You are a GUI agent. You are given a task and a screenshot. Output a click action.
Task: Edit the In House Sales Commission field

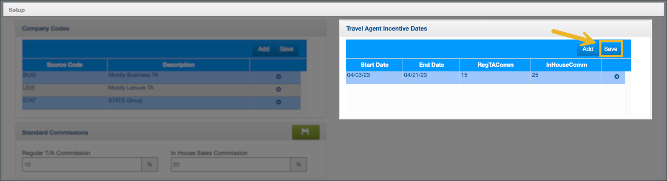tap(230, 164)
